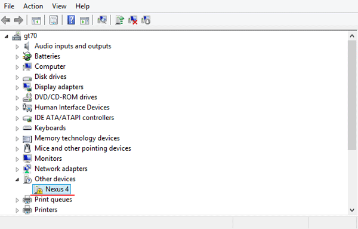This screenshot has width=358, height=229.
Task: Open the Help menu
Action: 82,6
